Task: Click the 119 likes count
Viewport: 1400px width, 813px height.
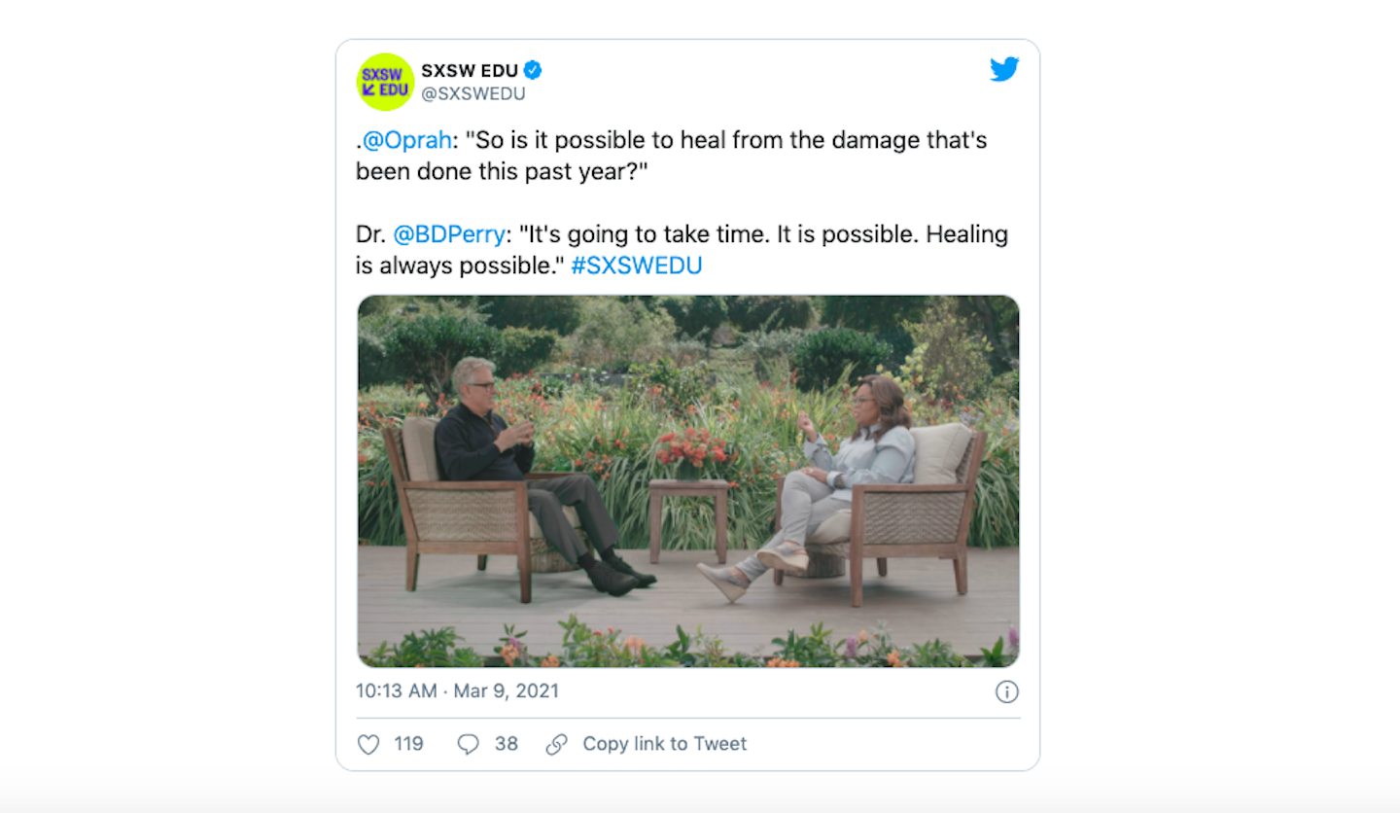Action: (x=408, y=744)
